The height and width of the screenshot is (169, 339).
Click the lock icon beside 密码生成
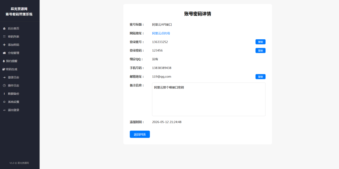pyautogui.click(x=4, y=69)
